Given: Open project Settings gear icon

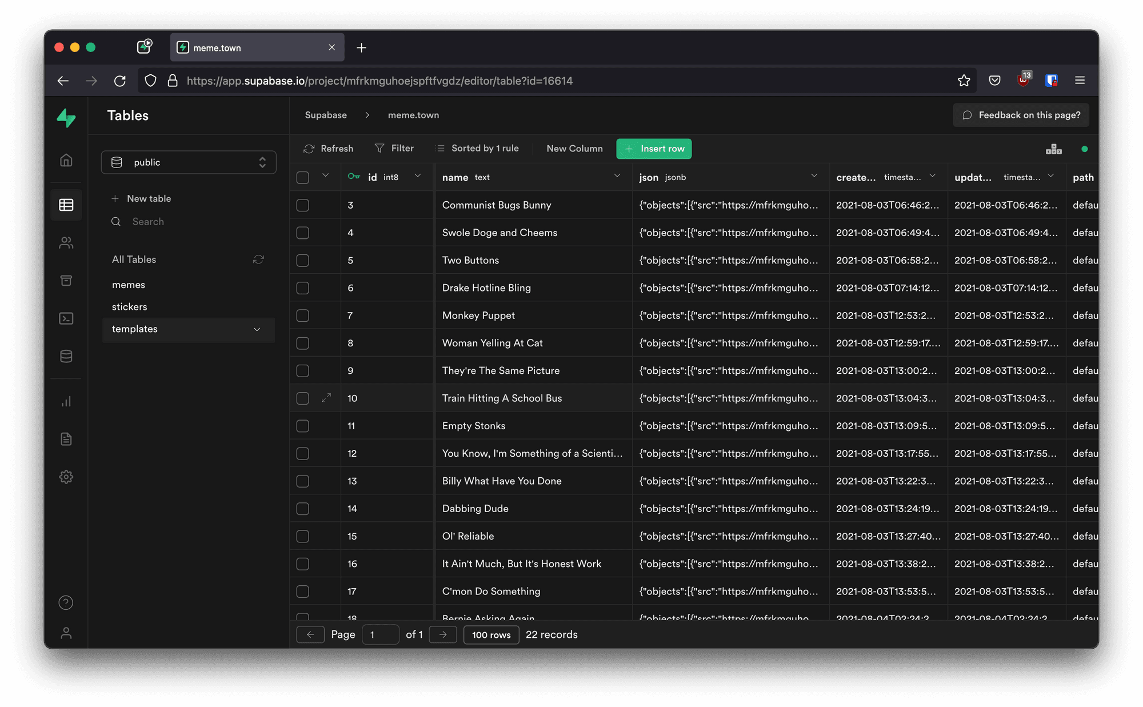Looking at the screenshot, I should pyautogui.click(x=66, y=477).
